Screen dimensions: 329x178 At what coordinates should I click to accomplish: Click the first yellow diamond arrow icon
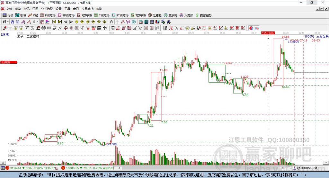point(76,22)
